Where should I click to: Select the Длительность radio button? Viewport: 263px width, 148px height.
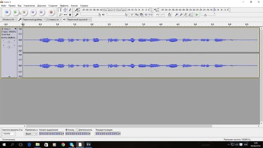pyautogui.click(x=77, y=130)
